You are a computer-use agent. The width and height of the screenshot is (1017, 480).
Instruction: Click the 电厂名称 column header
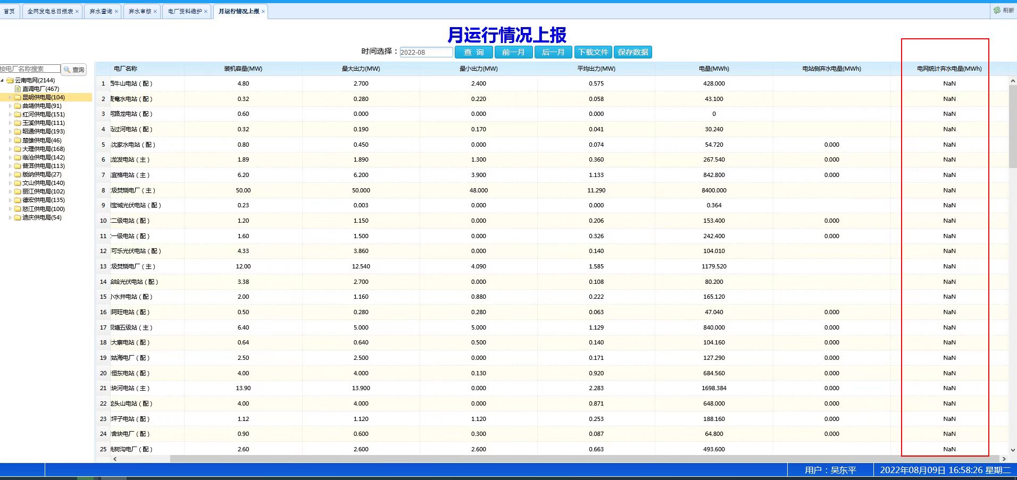tap(126, 69)
